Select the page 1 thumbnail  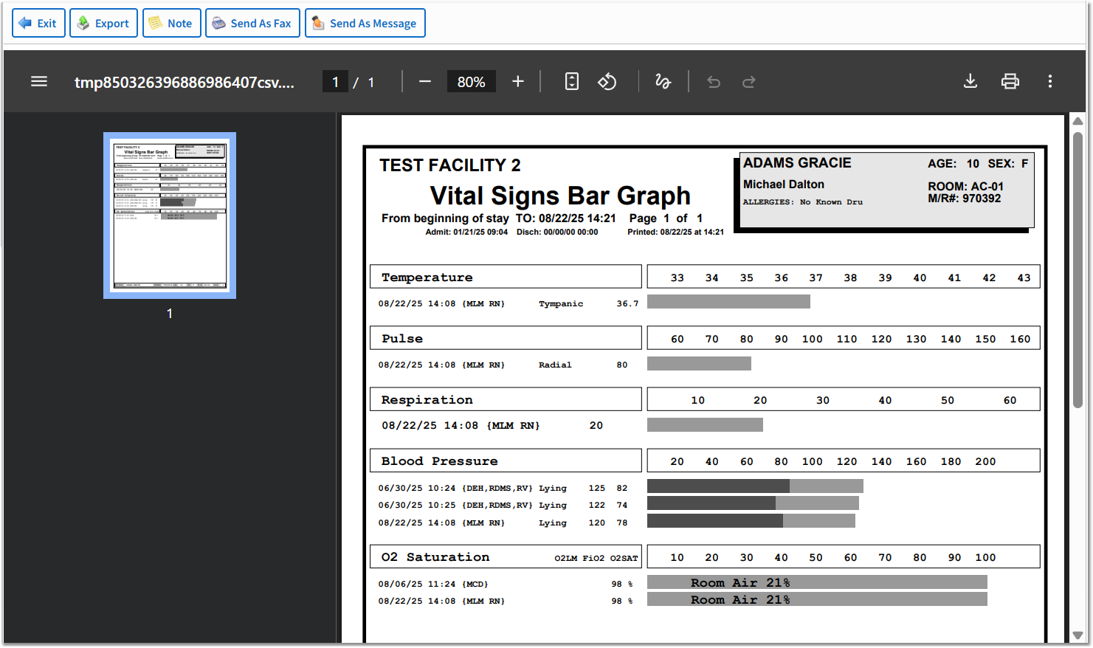(170, 216)
